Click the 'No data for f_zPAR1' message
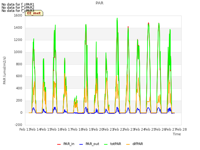200x150 pixels. point(18,4)
